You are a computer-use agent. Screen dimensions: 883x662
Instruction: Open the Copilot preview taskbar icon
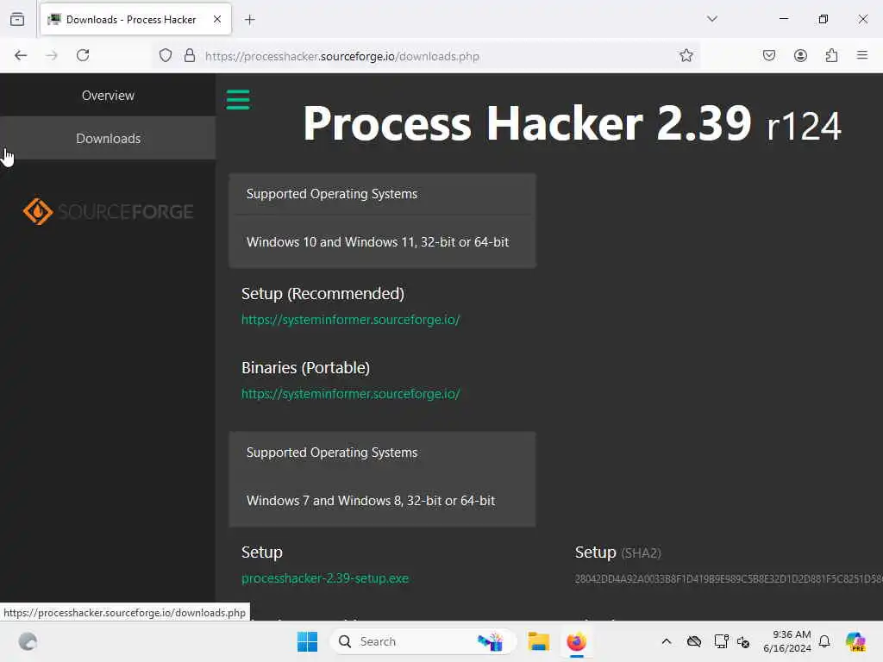pos(855,641)
